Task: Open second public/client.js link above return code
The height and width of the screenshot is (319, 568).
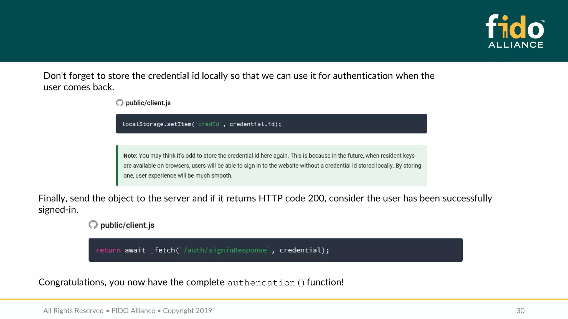Action: coord(127,225)
